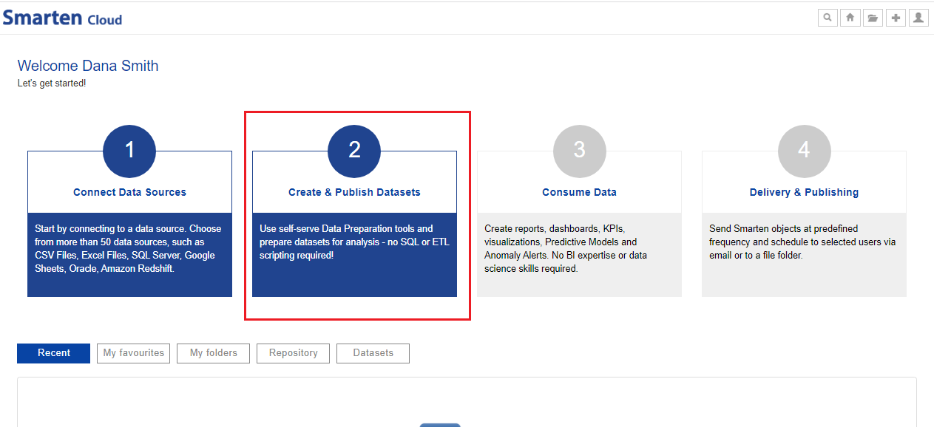Click the 'Let's get started!' text
The image size is (934, 427).
coord(52,83)
